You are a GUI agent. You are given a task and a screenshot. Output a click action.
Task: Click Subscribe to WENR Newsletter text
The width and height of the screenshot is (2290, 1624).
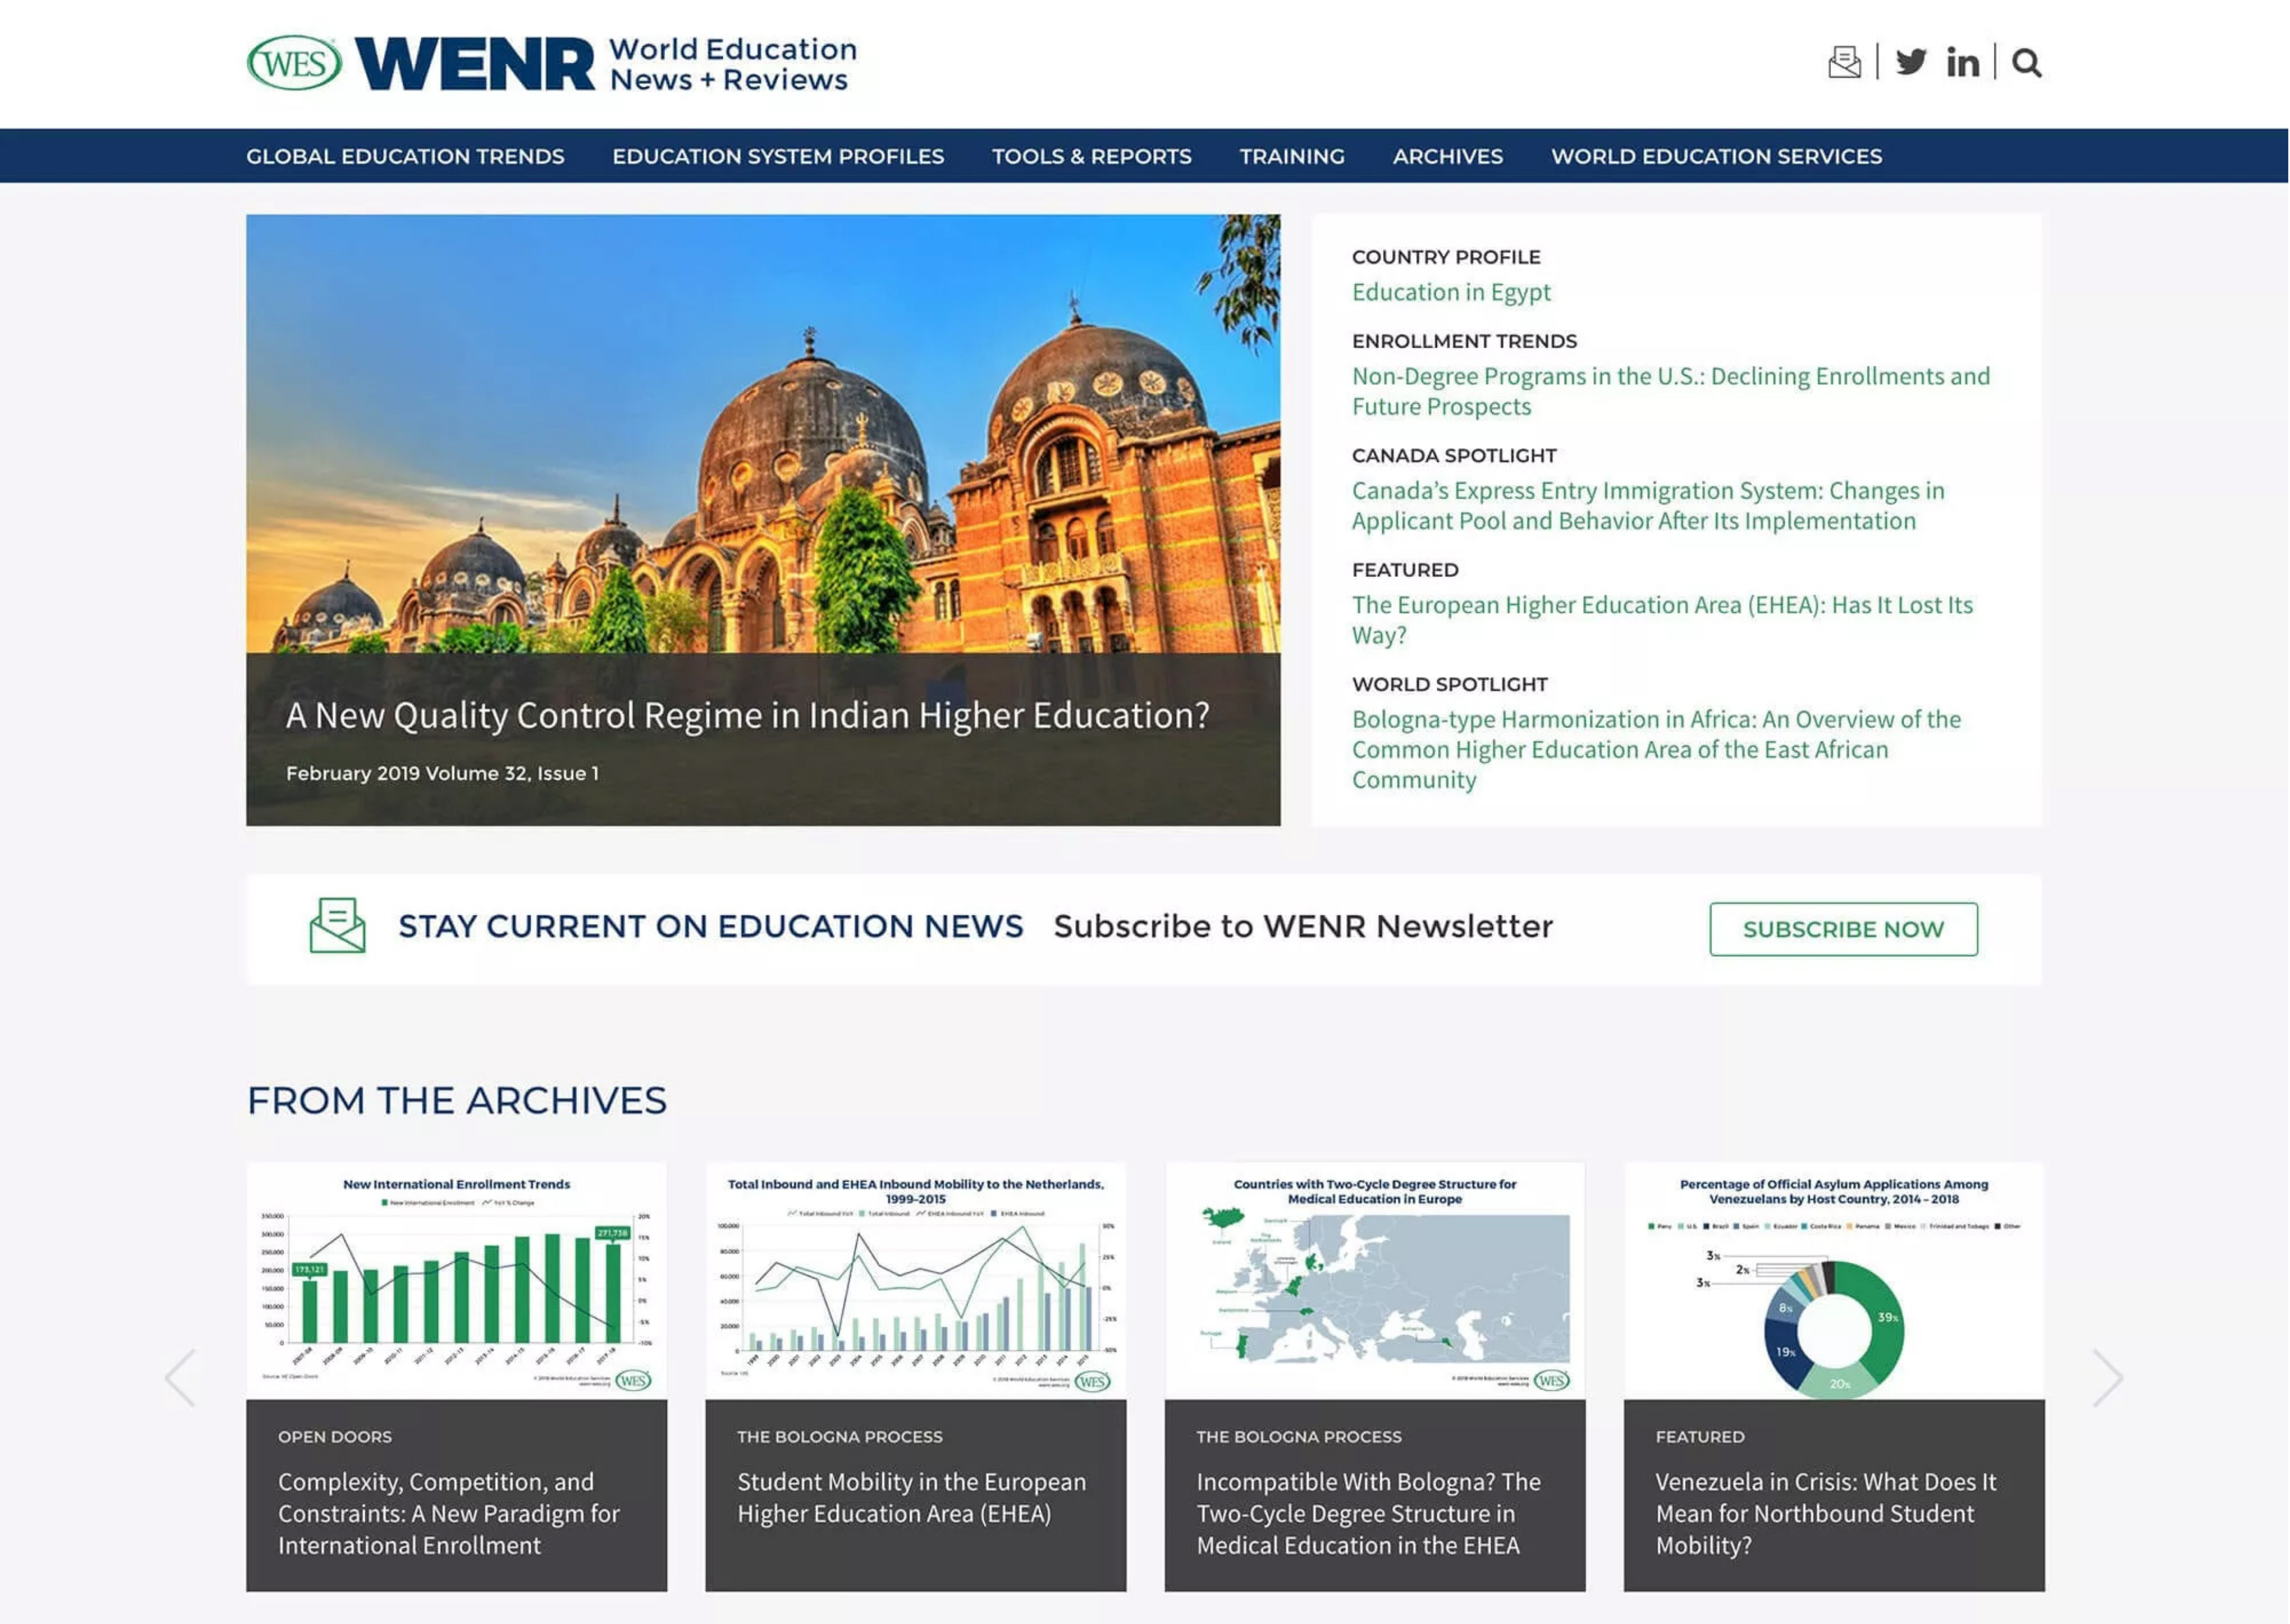pyautogui.click(x=1303, y=927)
